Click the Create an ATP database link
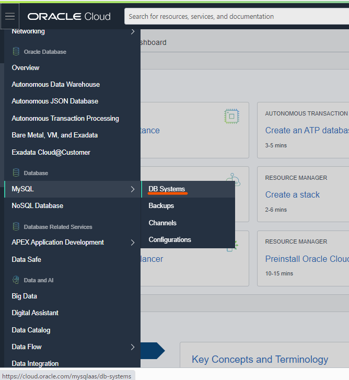Image resolution: width=349 pixels, height=380 pixels. point(307,130)
